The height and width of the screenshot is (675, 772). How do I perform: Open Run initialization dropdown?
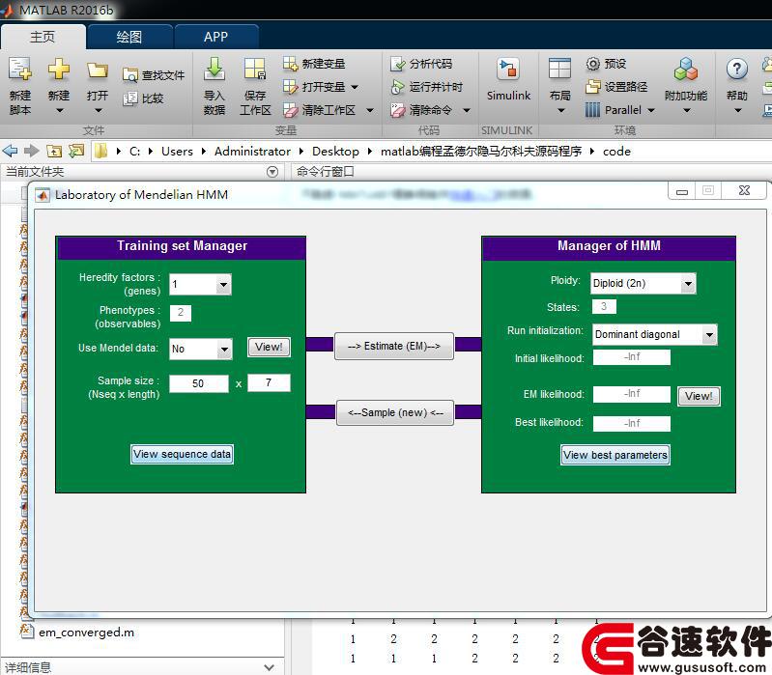click(x=709, y=334)
